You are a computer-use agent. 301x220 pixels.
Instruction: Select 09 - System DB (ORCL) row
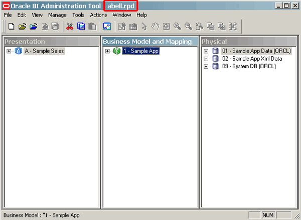[249, 66]
